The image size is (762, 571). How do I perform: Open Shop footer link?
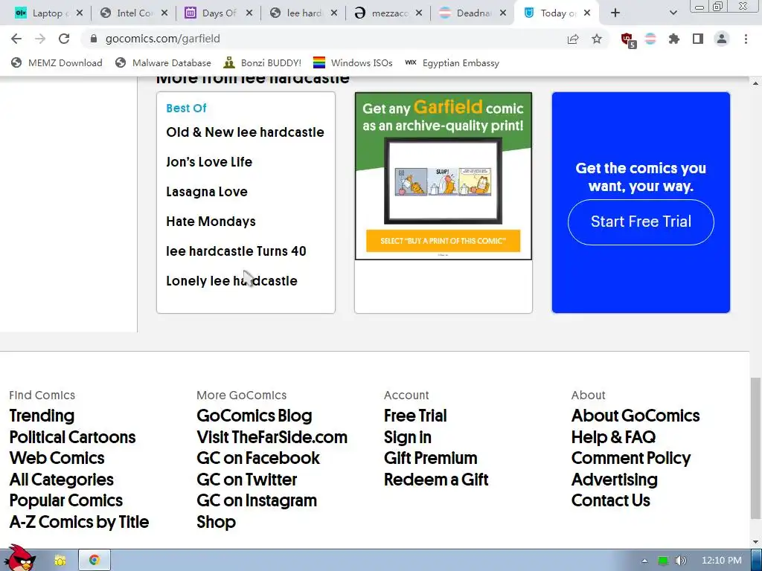coord(217,522)
